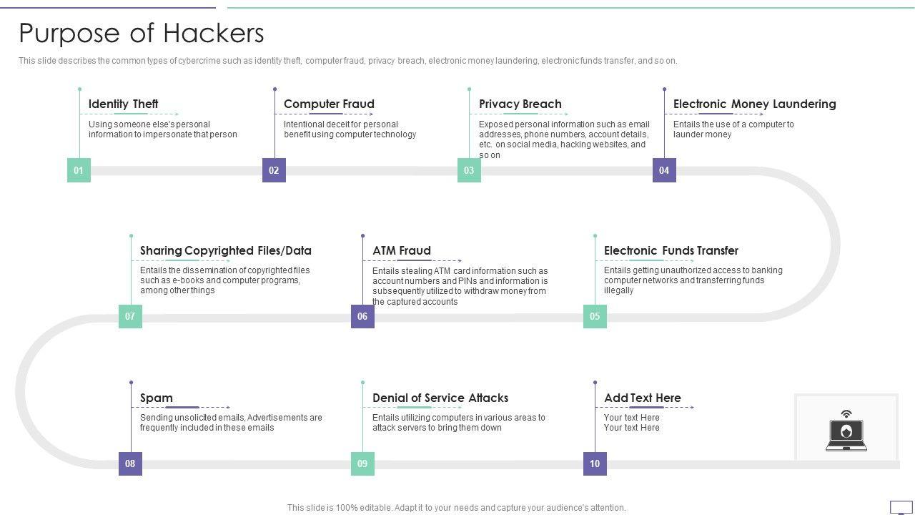Screen dimensions: 915x515
Task: Click the monitor icon in bottom-right corner
Action: pos(901,508)
